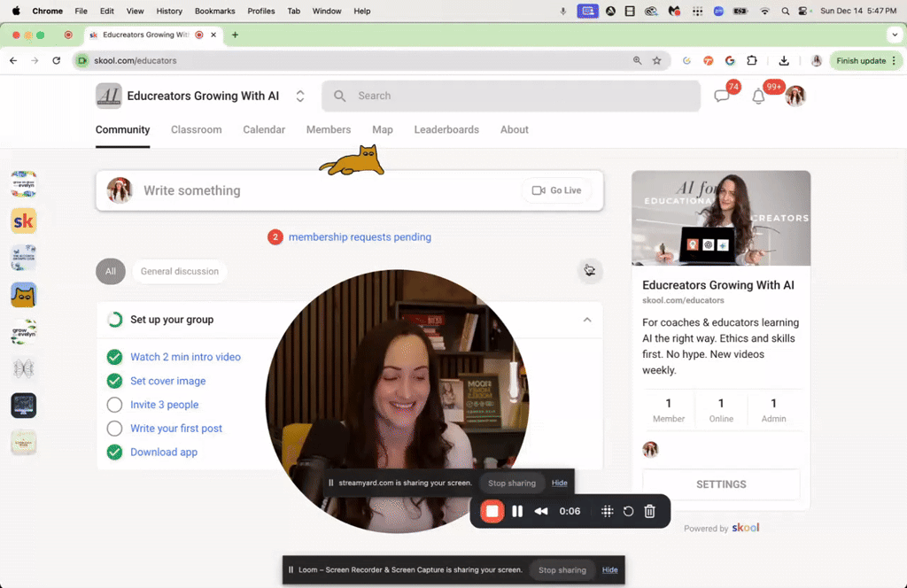Image resolution: width=907 pixels, height=588 pixels.
Task: Click the group cover image thumbnail
Action: tap(721, 218)
